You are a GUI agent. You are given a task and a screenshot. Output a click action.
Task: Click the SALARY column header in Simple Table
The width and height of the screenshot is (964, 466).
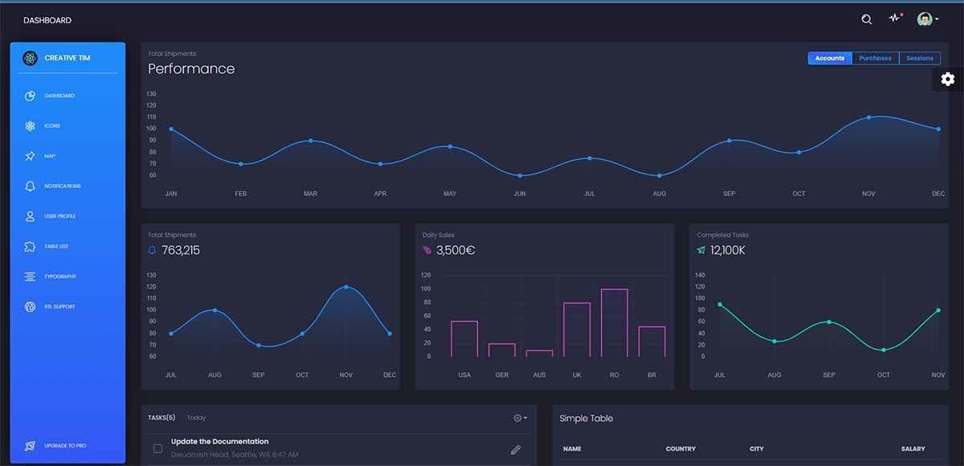click(x=913, y=449)
